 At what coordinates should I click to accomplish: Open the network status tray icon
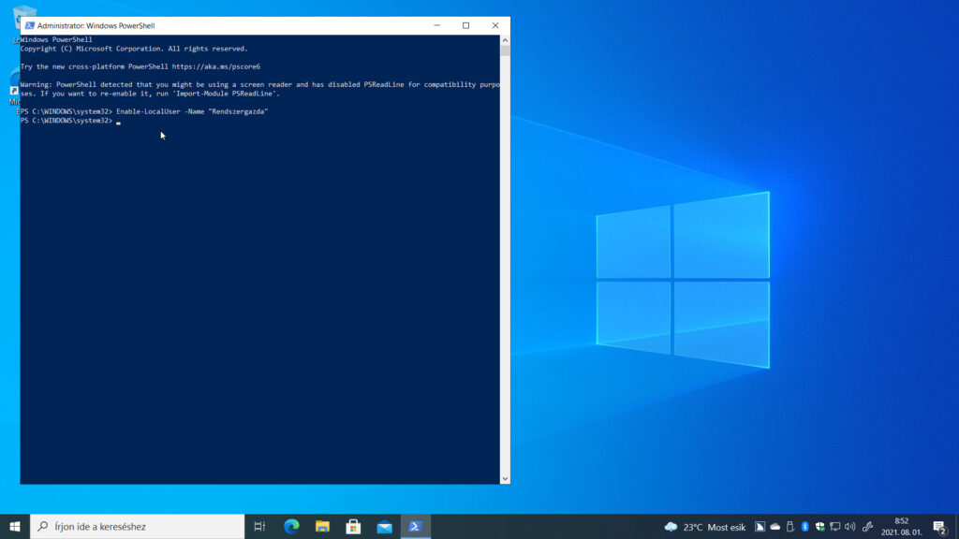pyautogui.click(x=834, y=527)
